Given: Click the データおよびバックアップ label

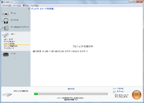Looking at the screenshot, I should 20,27.
